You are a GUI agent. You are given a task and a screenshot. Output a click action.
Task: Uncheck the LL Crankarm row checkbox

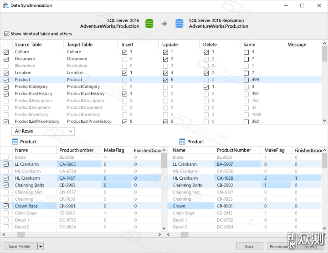tap(6, 164)
